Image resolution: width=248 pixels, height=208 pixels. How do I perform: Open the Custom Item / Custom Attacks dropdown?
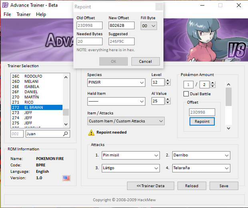(x=126, y=121)
